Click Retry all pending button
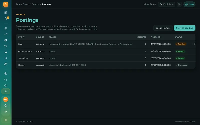Viewport: 200px width, 125px height. tap(184, 28)
